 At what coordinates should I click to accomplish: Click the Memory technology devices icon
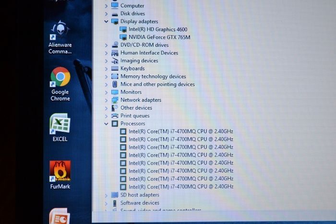click(115, 76)
